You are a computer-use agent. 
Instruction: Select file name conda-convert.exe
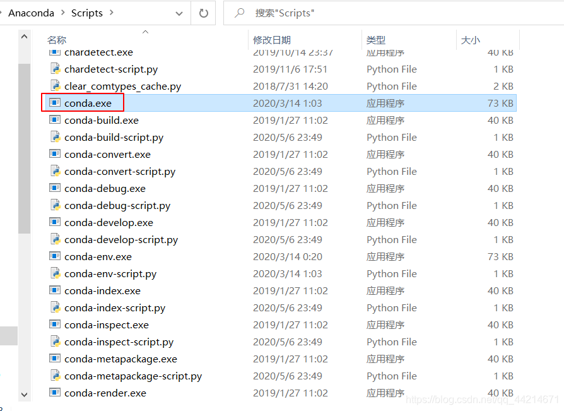coord(107,155)
